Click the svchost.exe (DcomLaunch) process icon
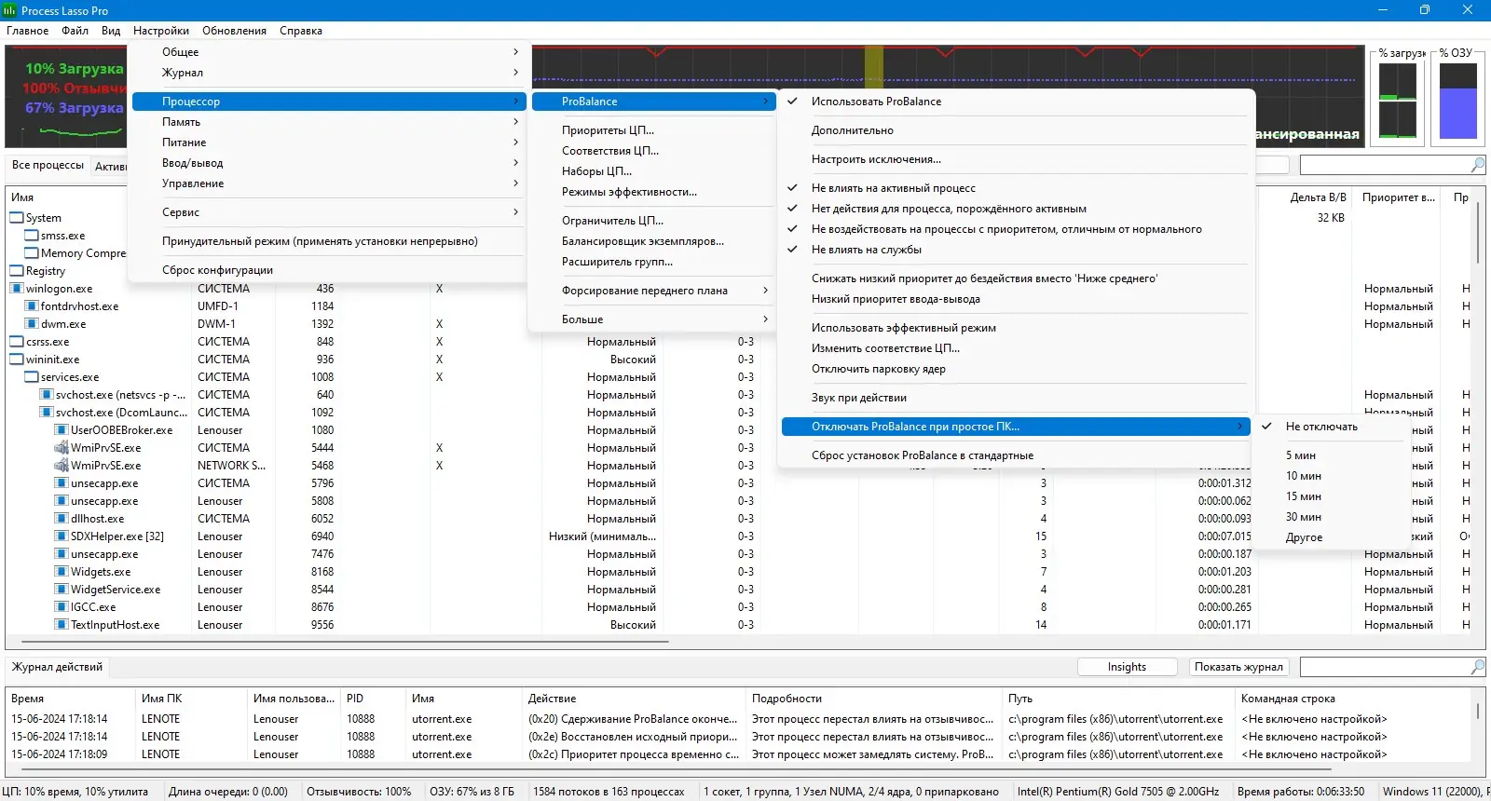 click(47, 413)
